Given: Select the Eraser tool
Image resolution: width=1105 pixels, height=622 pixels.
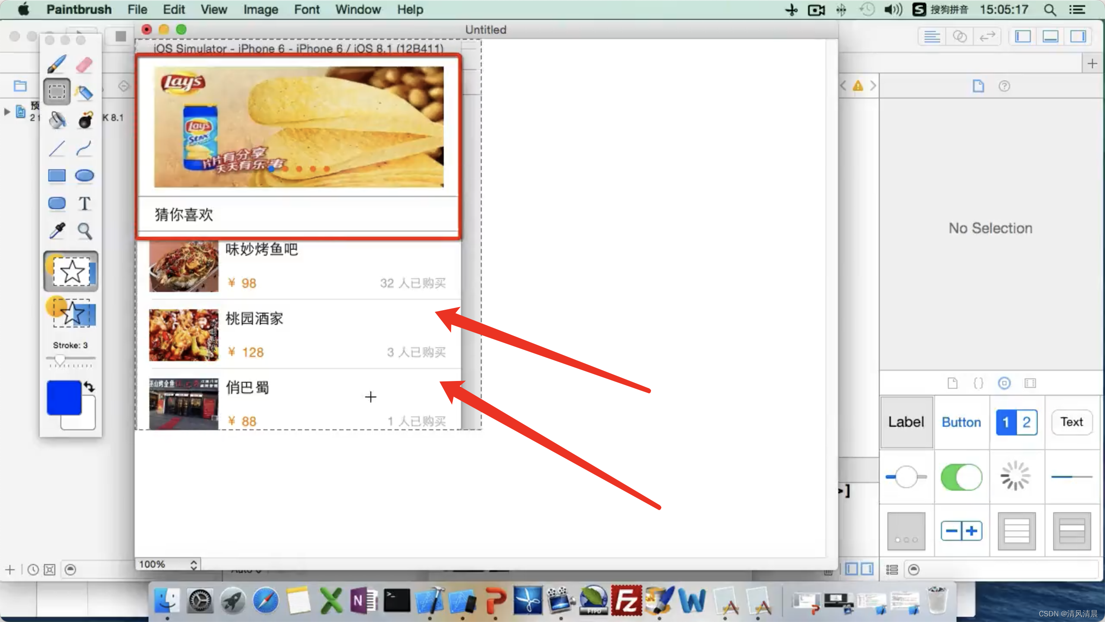Looking at the screenshot, I should (85, 64).
